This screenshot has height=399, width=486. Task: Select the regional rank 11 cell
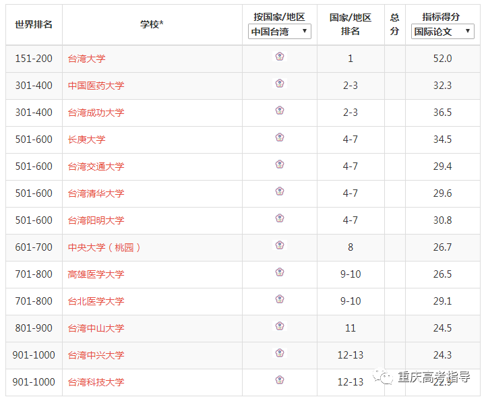click(351, 328)
